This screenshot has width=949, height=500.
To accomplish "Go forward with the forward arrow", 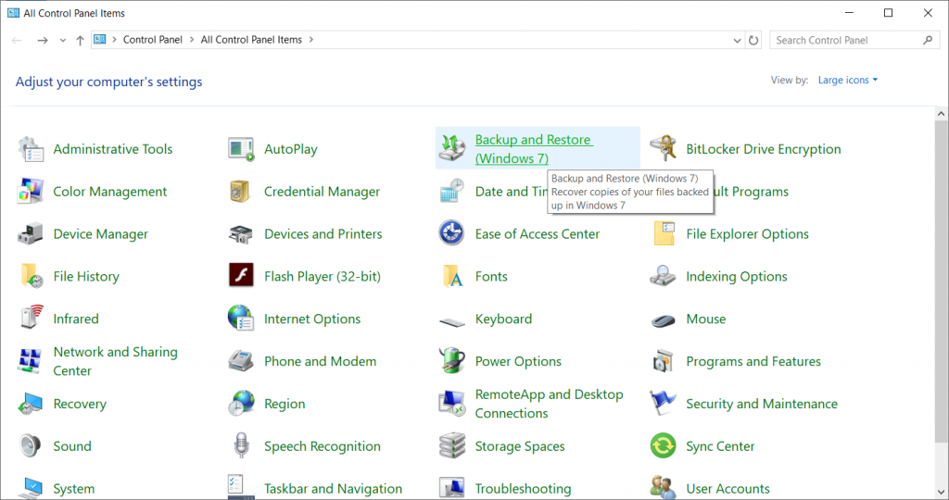I will click(43, 41).
